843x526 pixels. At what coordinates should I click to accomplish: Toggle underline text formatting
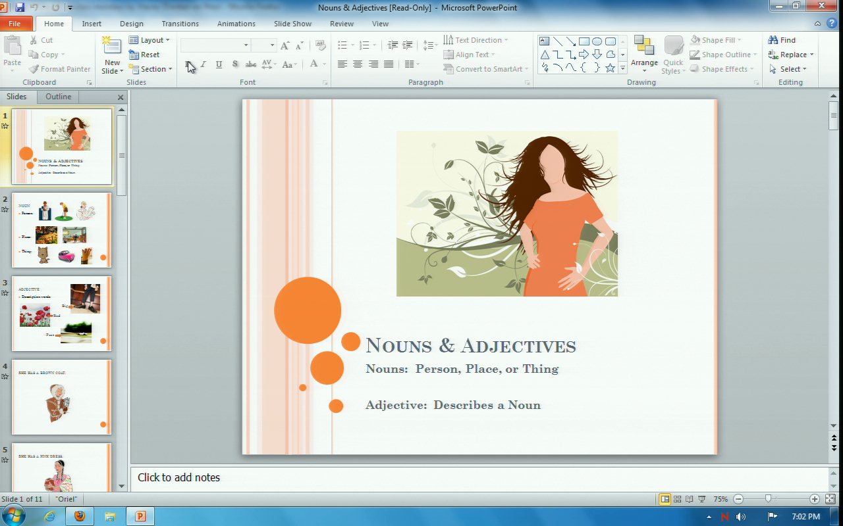pyautogui.click(x=219, y=64)
